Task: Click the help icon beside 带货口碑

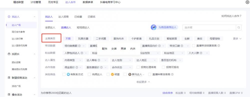Action: tap(182, 46)
